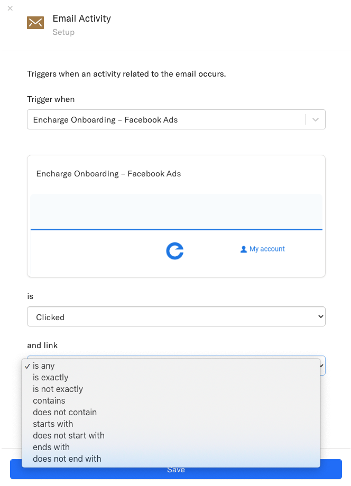Click the email title inside the preview card
The width and height of the screenshot is (351, 486).
point(109,173)
